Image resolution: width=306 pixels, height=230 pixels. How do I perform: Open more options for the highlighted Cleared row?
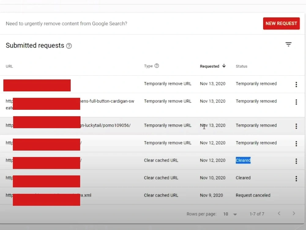click(x=296, y=161)
